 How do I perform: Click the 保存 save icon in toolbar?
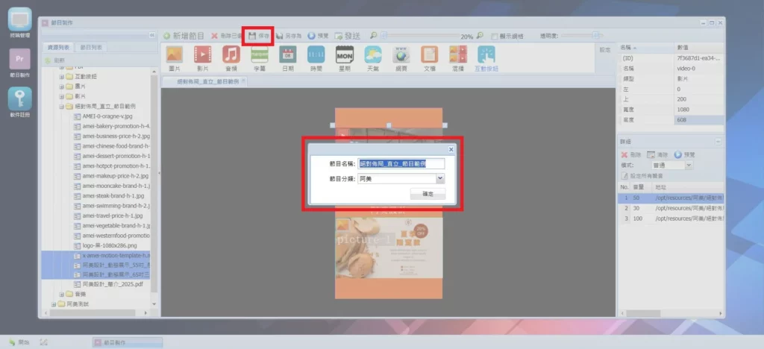point(259,35)
